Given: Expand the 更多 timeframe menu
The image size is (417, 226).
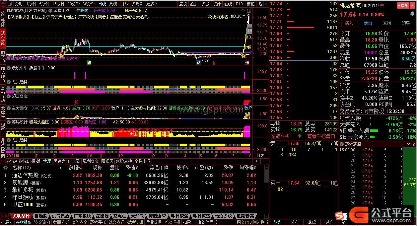Looking at the screenshot, I should tap(151, 4).
